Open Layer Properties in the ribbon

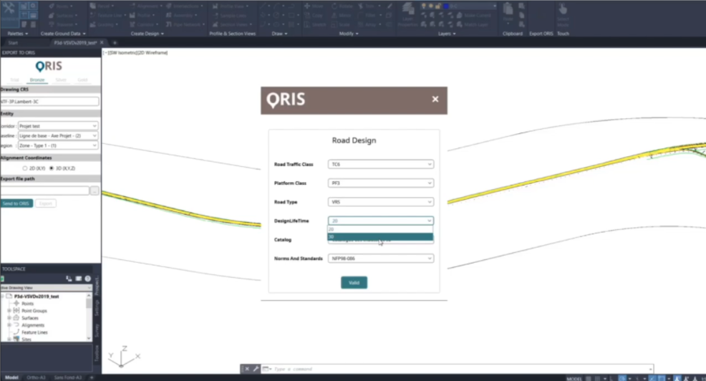pos(409,15)
